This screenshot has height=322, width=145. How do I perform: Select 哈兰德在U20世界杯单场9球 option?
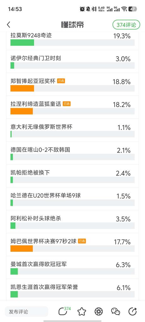pos(72,198)
